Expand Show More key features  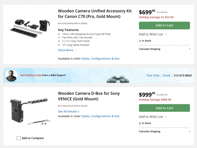[x=67, y=50]
